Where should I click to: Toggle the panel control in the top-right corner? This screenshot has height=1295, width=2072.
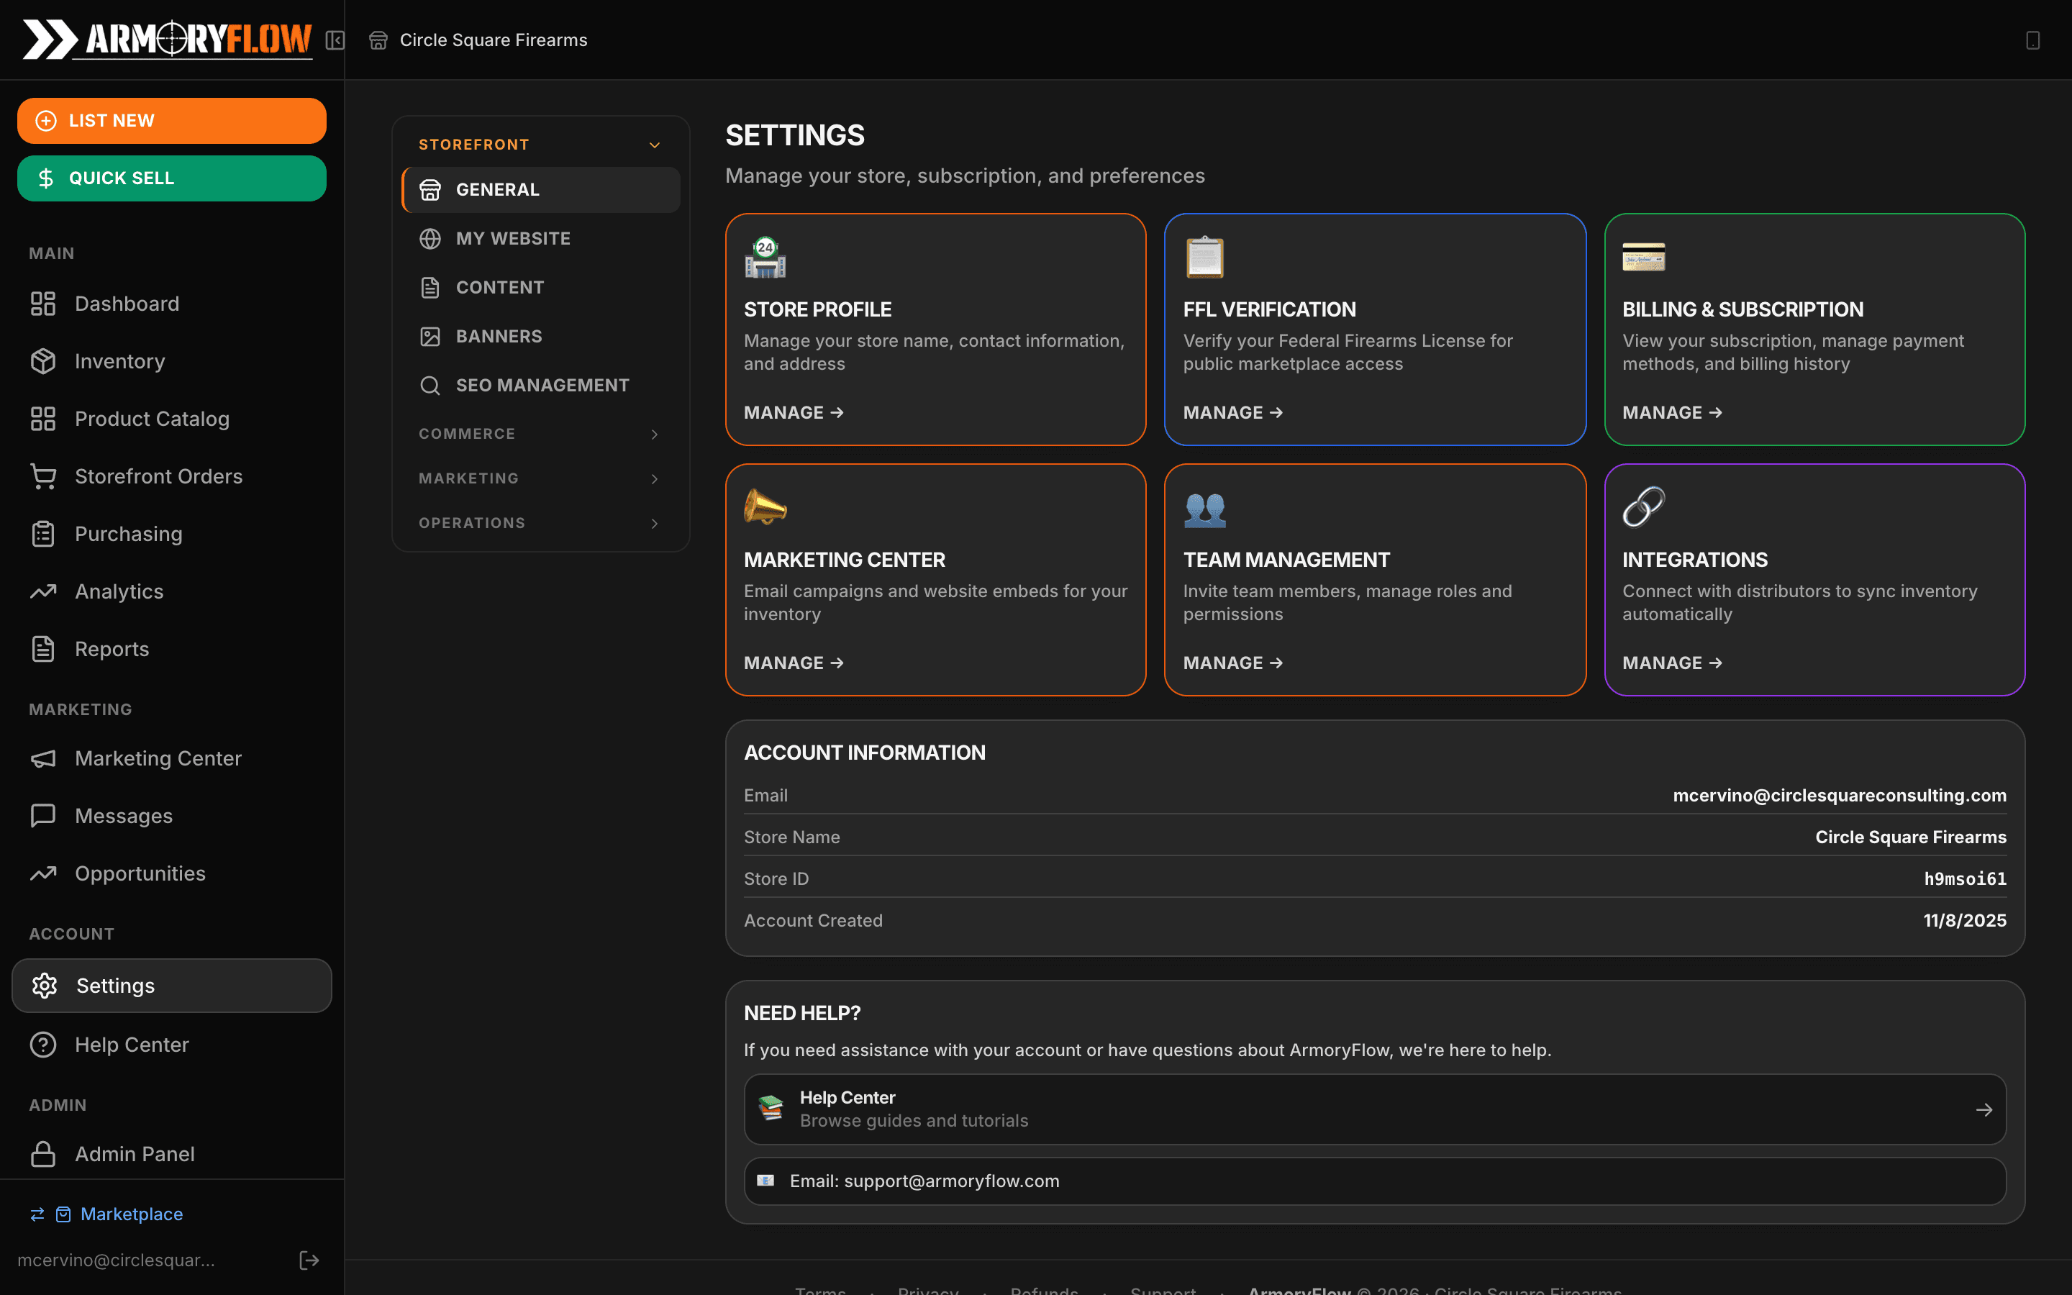2032,40
